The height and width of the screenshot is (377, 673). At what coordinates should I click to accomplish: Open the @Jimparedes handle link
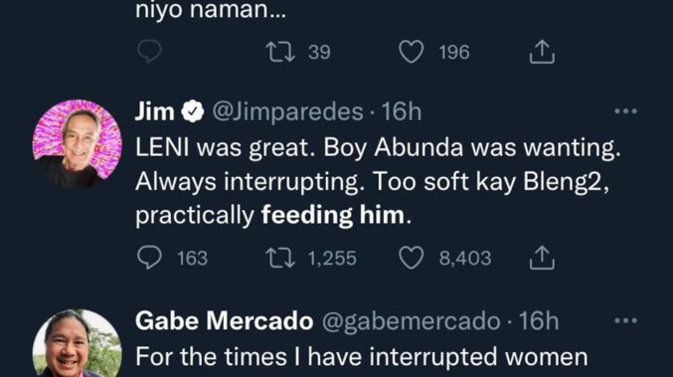tap(287, 112)
